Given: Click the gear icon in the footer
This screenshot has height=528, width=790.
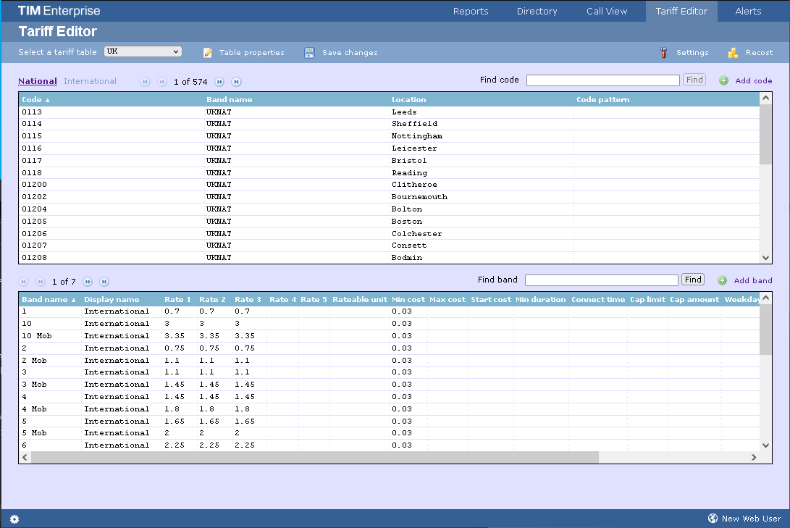Looking at the screenshot, I should pyautogui.click(x=14, y=519).
